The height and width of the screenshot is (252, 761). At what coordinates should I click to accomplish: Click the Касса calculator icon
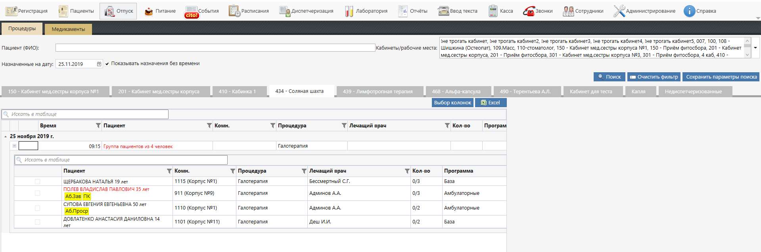493,11
